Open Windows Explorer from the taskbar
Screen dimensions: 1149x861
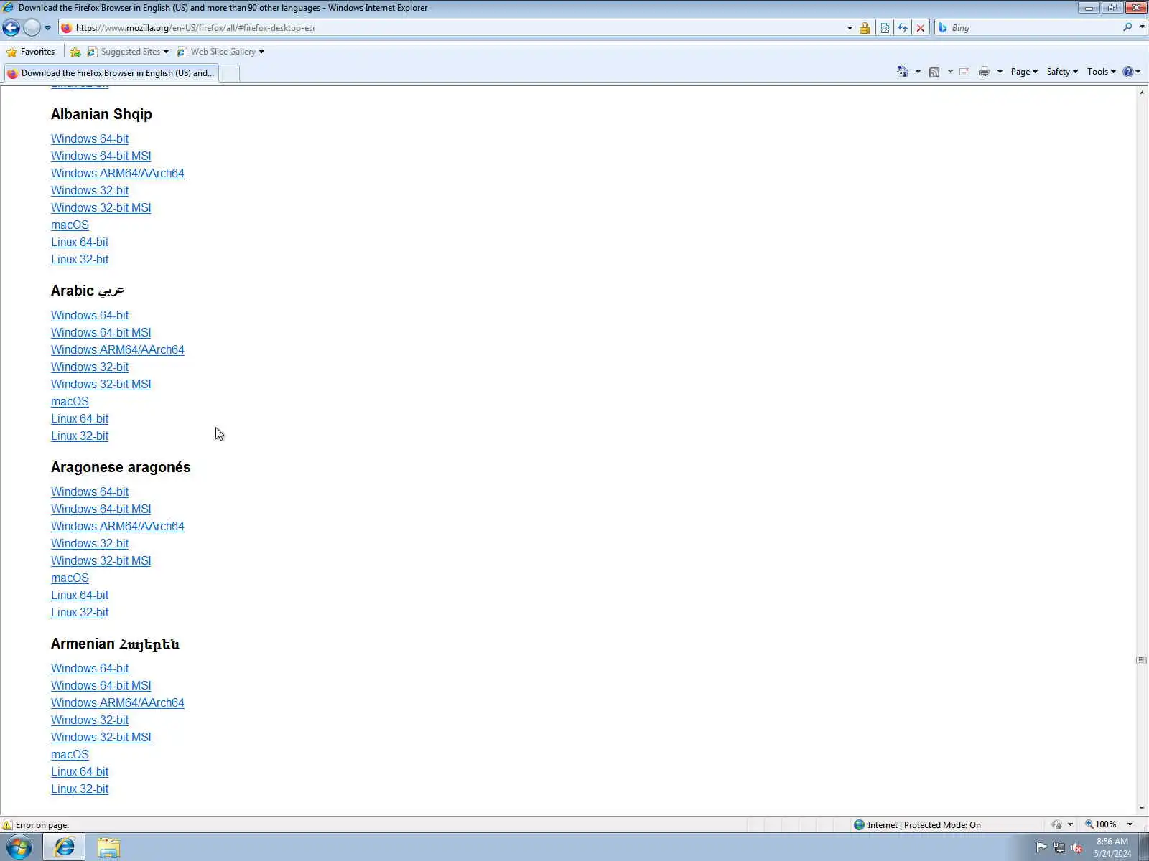(108, 847)
